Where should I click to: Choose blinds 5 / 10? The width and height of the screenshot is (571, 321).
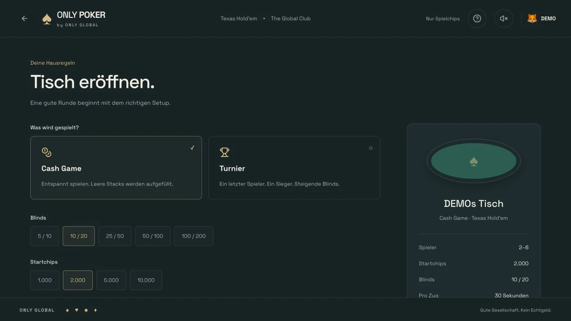(45, 236)
